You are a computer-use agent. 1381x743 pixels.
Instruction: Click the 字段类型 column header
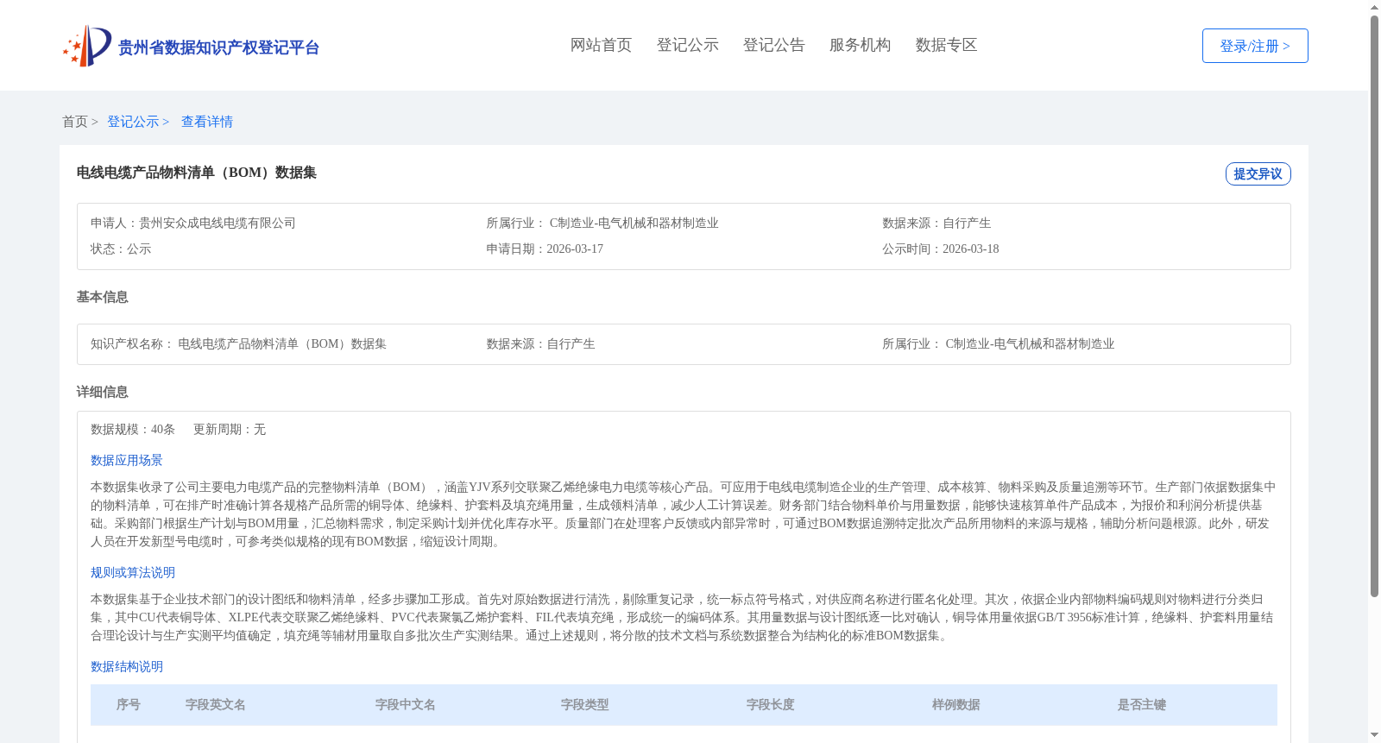pyautogui.click(x=585, y=705)
